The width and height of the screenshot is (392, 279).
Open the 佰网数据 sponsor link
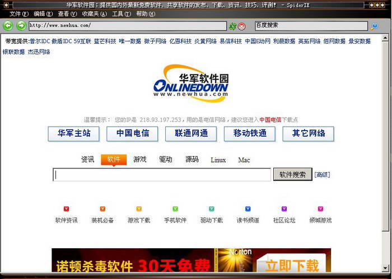334,41
